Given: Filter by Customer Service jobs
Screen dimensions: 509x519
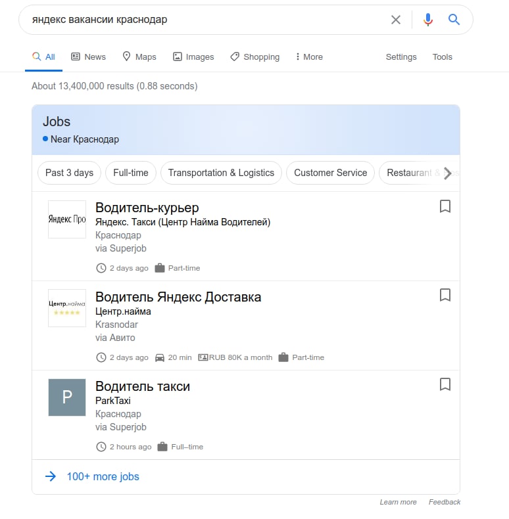Looking at the screenshot, I should 330,173.
